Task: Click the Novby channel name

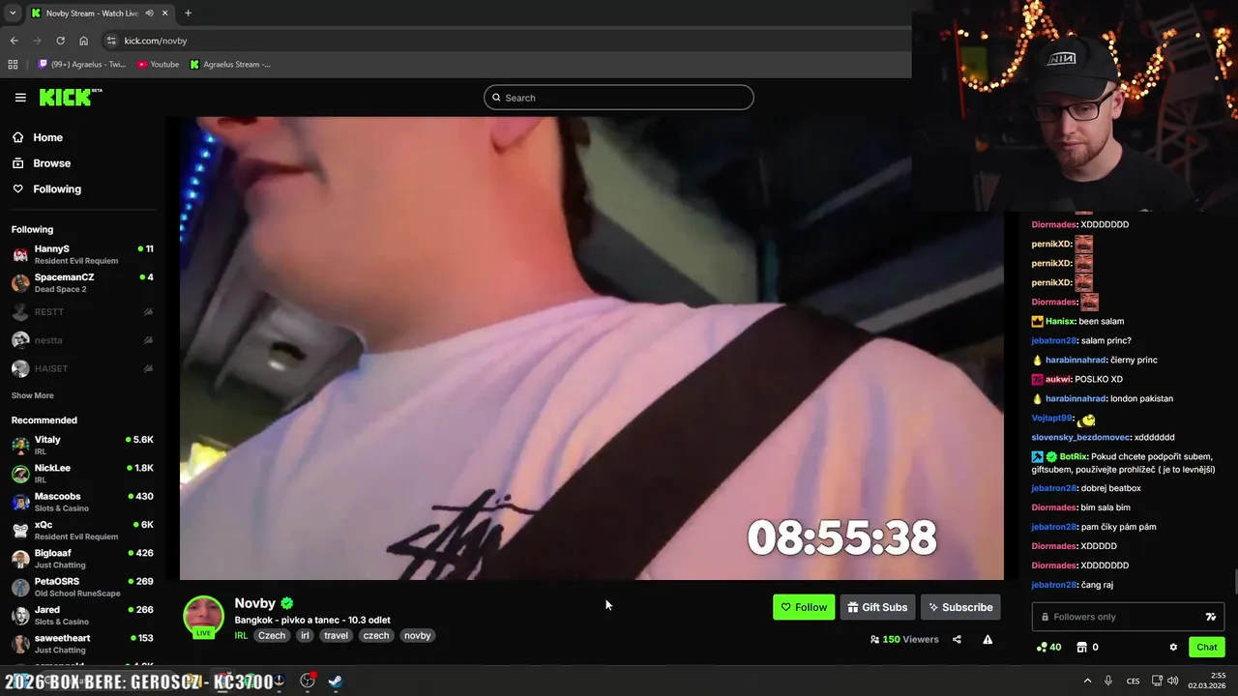Action: 254,603
